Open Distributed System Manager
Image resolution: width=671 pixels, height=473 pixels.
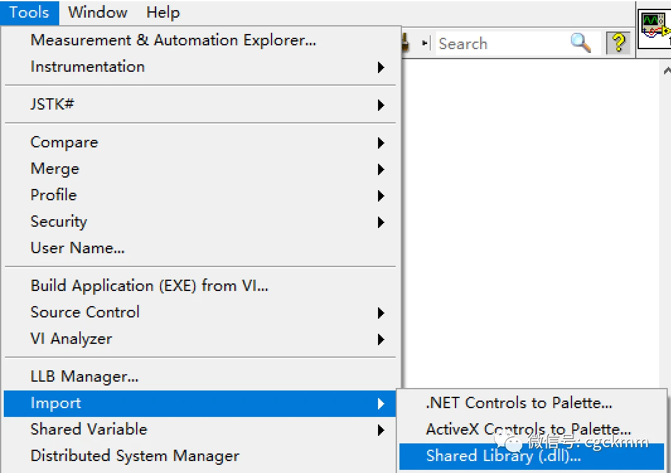[x=135, y=455]
